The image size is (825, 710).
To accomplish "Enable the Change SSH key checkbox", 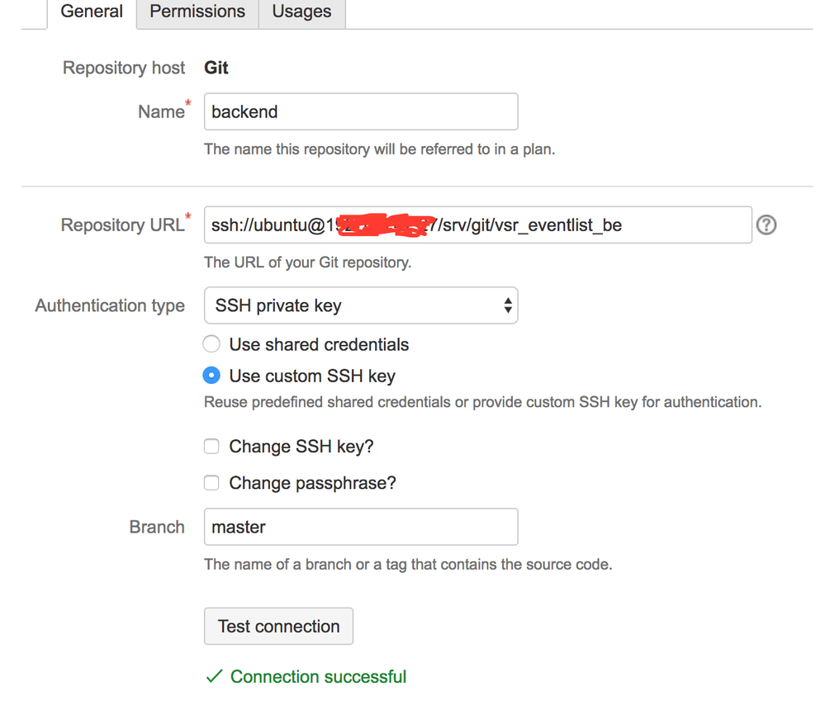I will click(x=211, y=446).
